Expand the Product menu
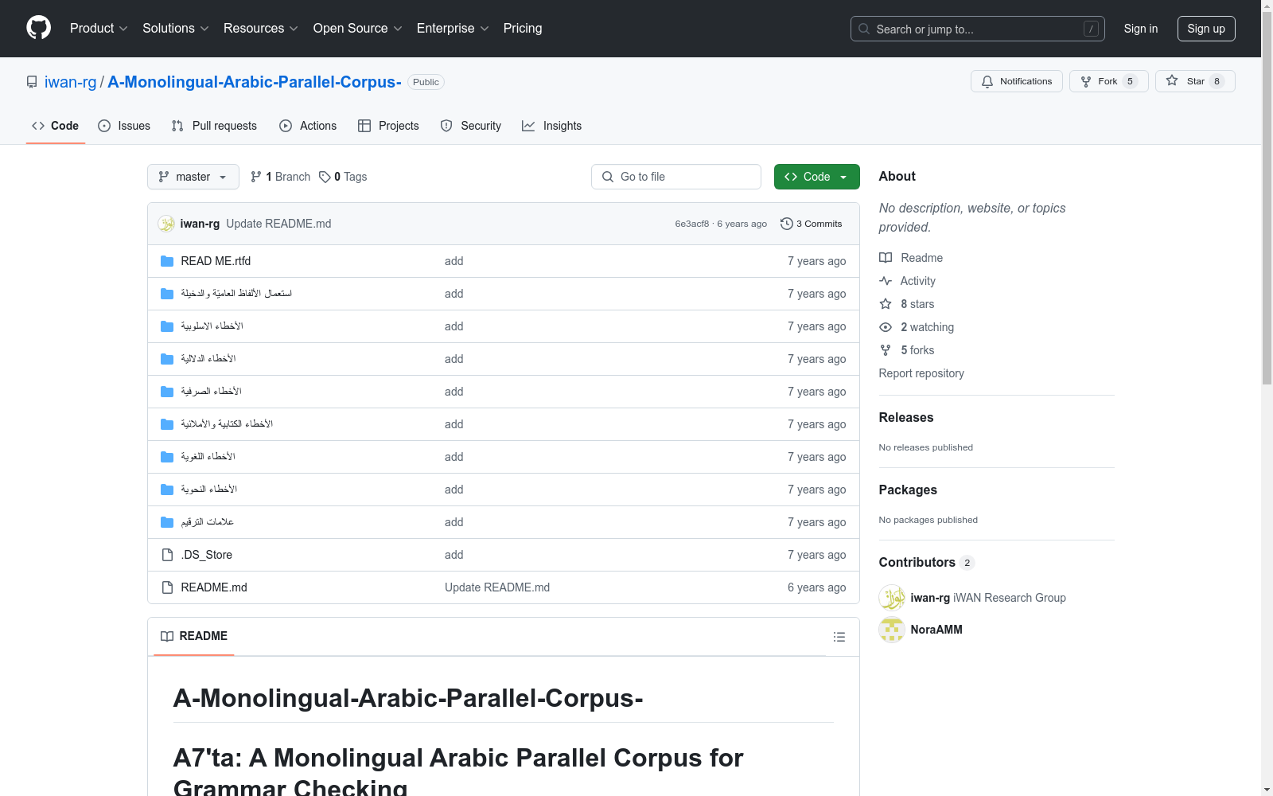This screenshot has width=1273, height=796. pos(99,29)
